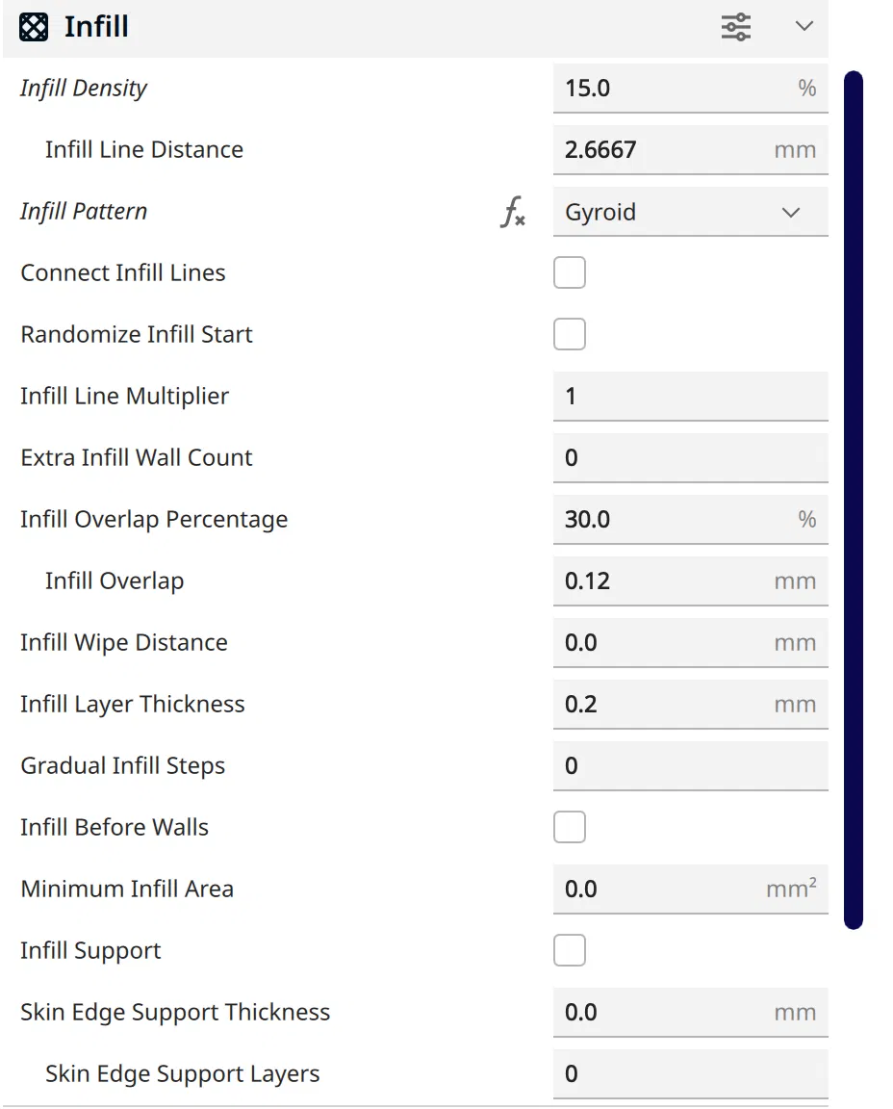This screenshot has width=893, height=1109.
Task: Open the setting visibility sliders icon
Action: (736, 27)
